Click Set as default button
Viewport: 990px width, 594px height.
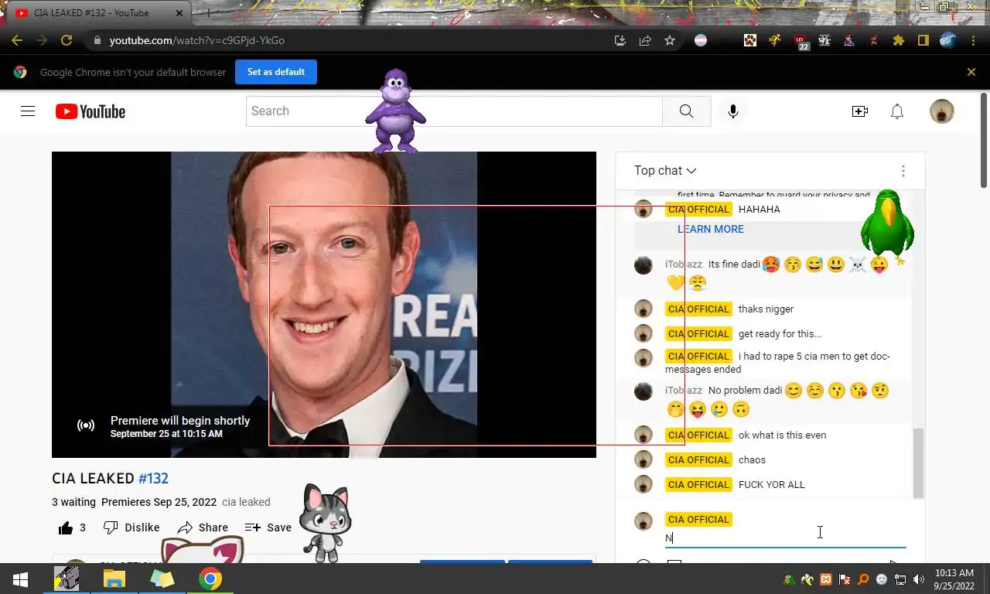[276, 72]
